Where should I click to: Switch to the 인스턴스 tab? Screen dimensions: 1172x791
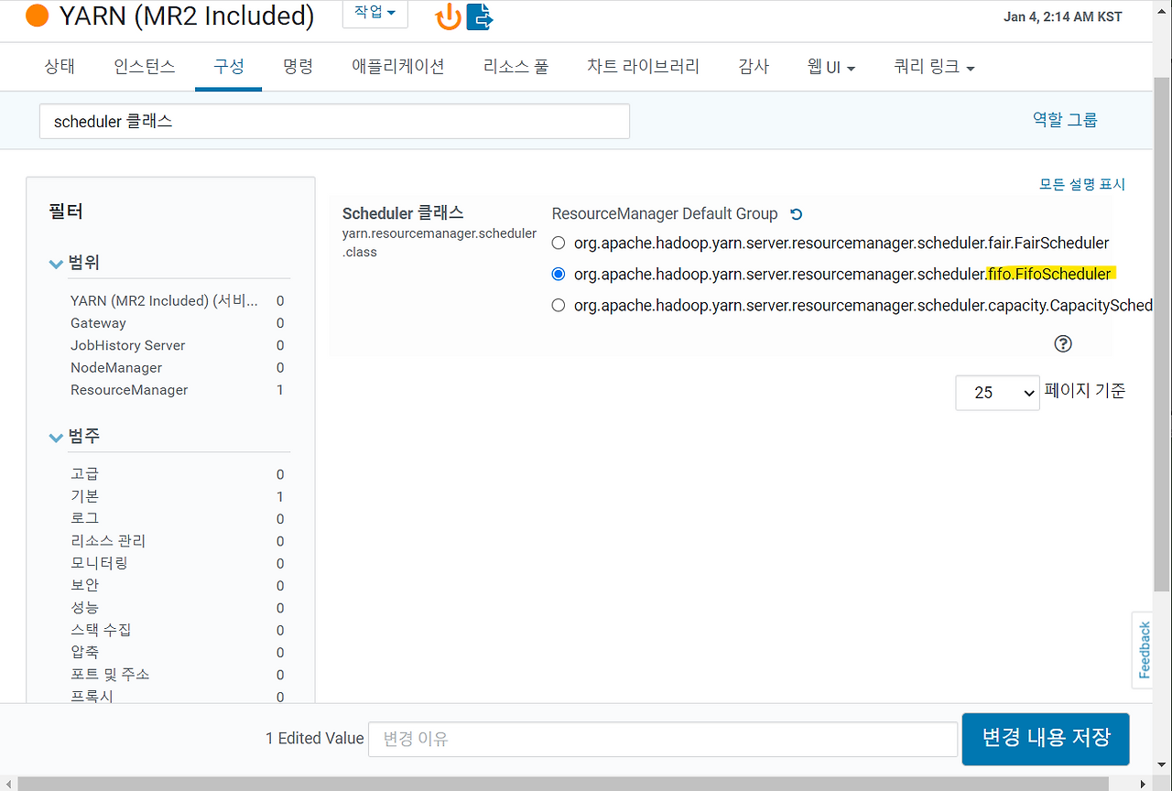(x=145, y=67)
